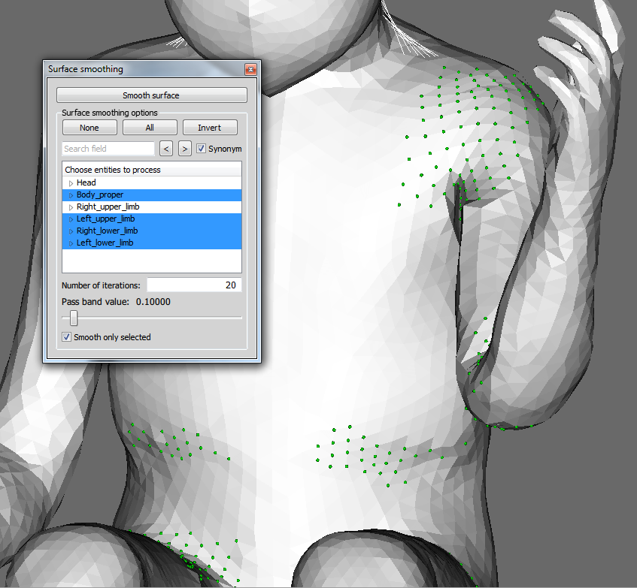Go to next search result arrow

pos(185,149)
